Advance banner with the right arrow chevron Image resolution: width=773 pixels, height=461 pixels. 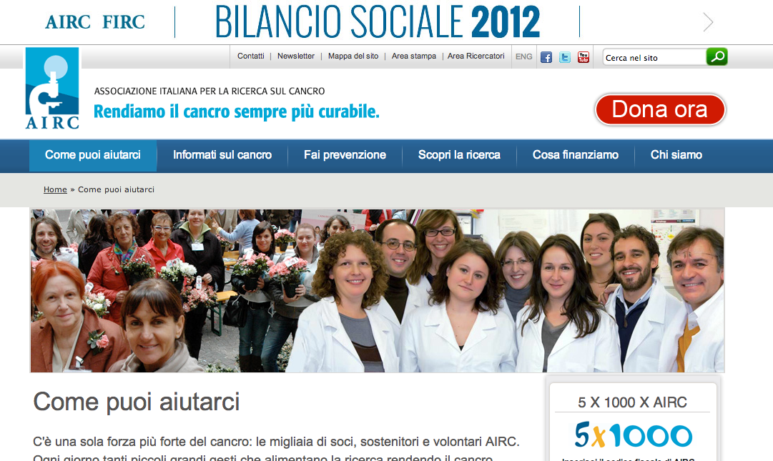[709, 21]
